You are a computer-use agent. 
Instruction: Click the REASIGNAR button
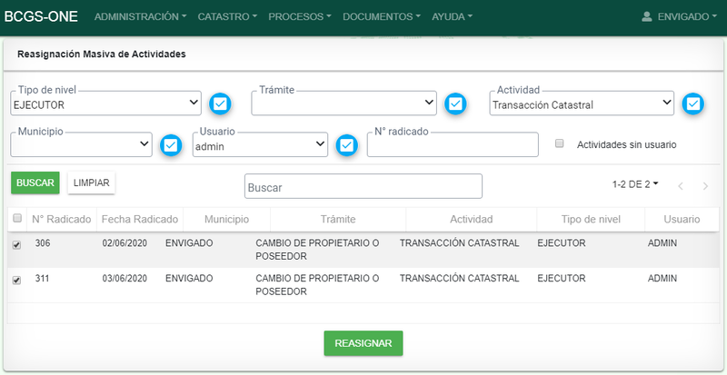click(363, 343)
